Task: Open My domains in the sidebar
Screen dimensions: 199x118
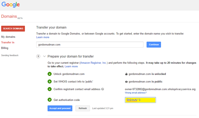Action: coord(8,37)
